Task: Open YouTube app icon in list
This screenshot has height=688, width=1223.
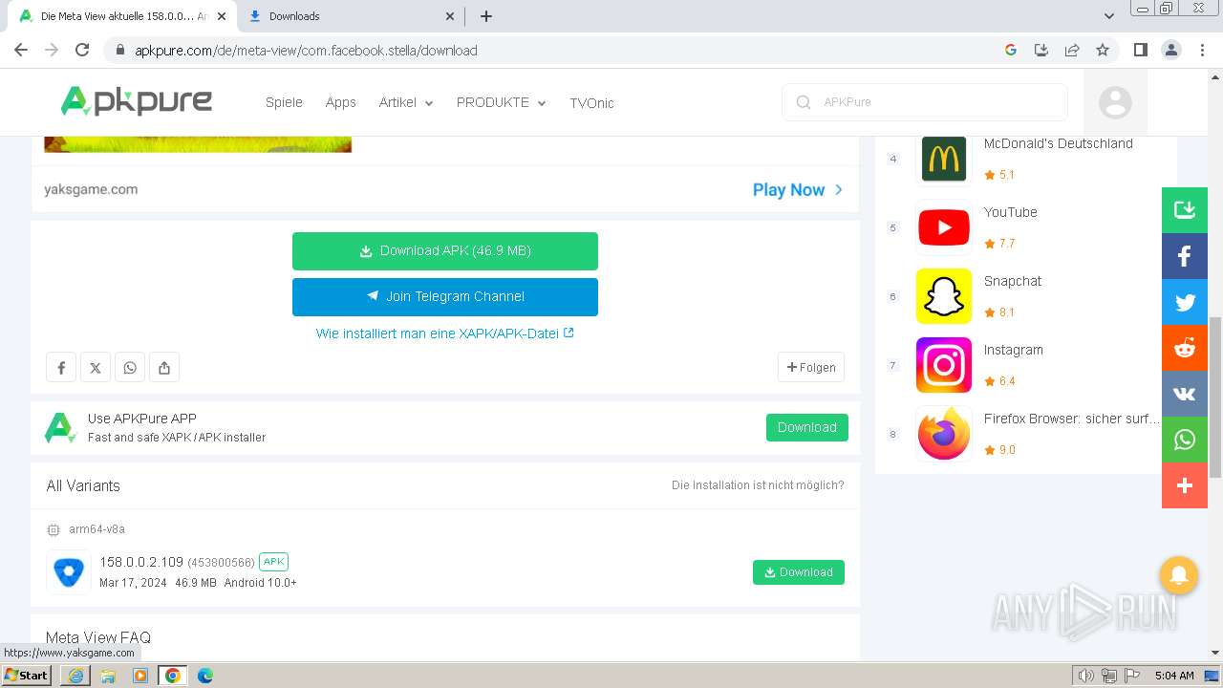Action: [x=944, y=227]
